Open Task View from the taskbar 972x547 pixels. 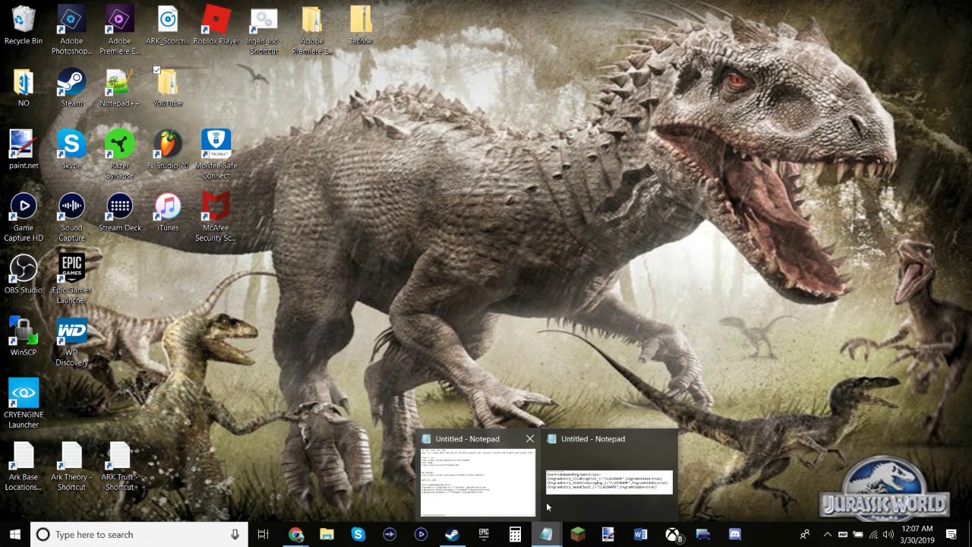(x=264, y=535)
